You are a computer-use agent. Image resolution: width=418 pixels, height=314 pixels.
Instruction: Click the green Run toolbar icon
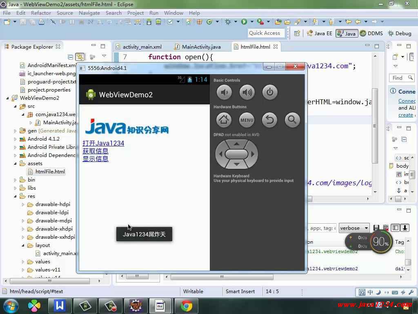tap(244, 22)
